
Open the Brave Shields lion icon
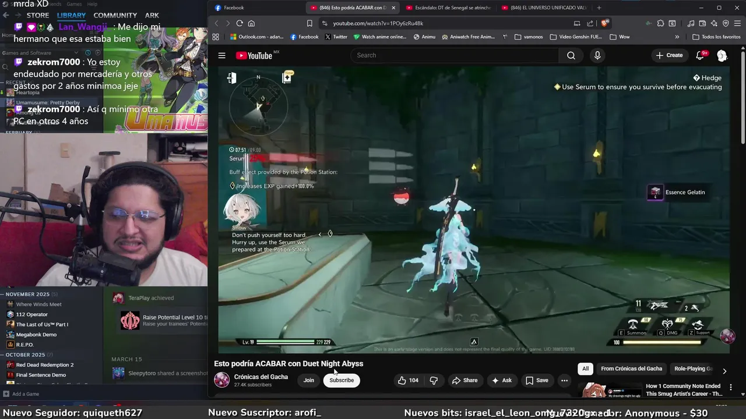(x=605, y=23)
